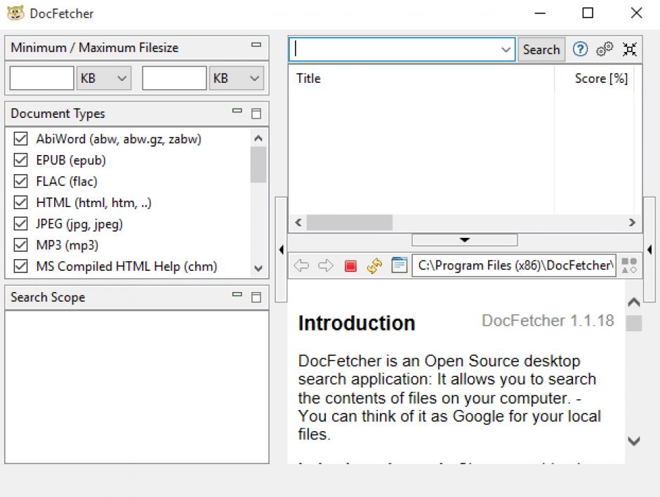Expand the search history dropdown arrow
Screen dimensions: 660x497
506,50
